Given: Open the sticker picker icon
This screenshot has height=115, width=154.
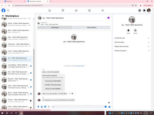Looking at the screenshot, I should 45,107.
